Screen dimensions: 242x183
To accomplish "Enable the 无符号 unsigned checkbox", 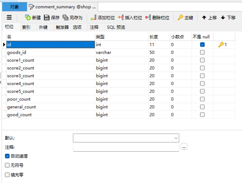I will pos(7,165).
